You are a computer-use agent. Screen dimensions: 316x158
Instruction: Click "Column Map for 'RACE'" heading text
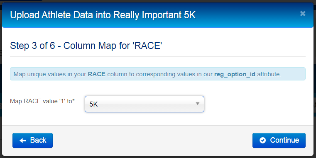(x=113, y=46)
